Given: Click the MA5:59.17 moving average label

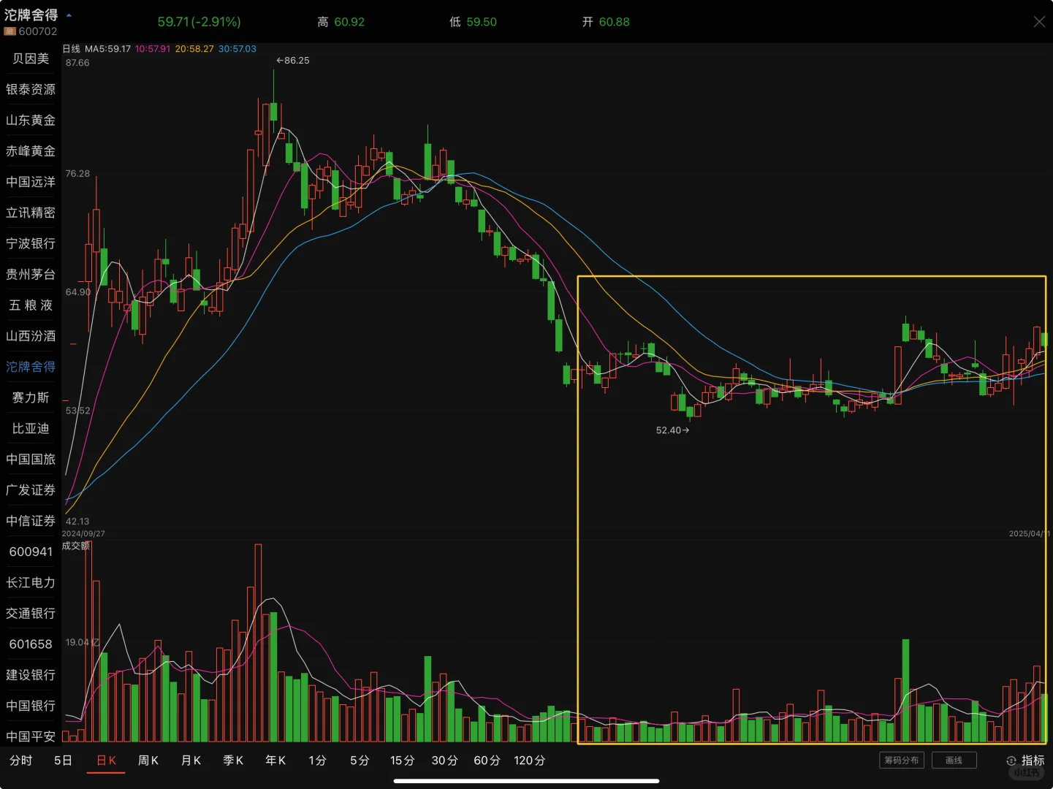Looking at the screenshot, I should (x=107, y=49).
